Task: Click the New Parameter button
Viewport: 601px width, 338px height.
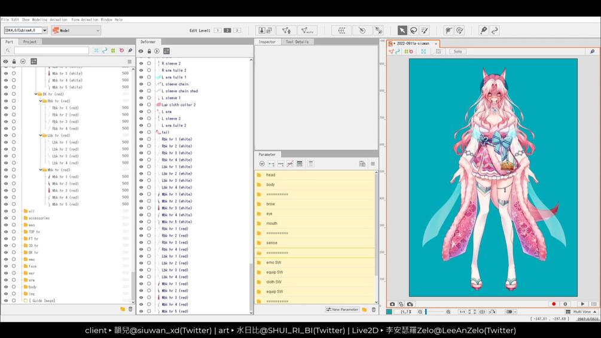Action: click(x=342, y=309)
